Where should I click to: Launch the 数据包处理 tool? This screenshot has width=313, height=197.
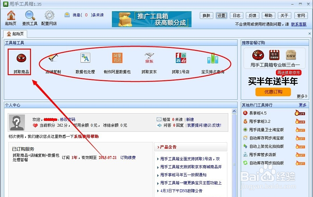tap(85, 63)
